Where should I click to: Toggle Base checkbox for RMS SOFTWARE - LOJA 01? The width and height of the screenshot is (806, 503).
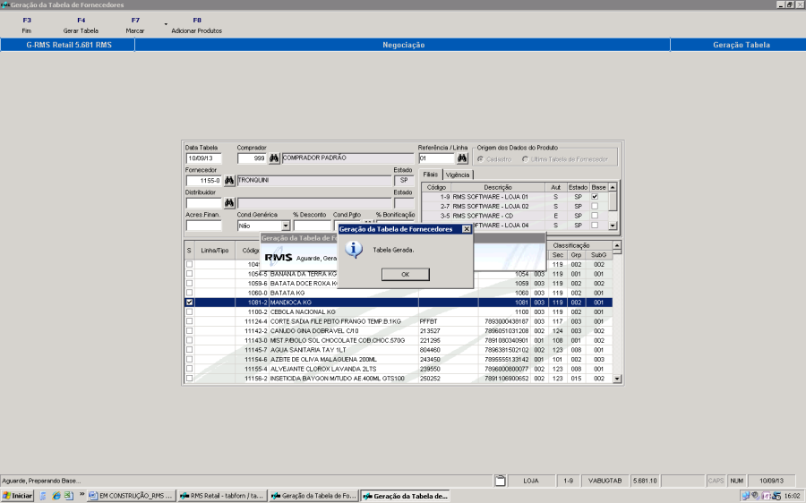pos(595,197)
